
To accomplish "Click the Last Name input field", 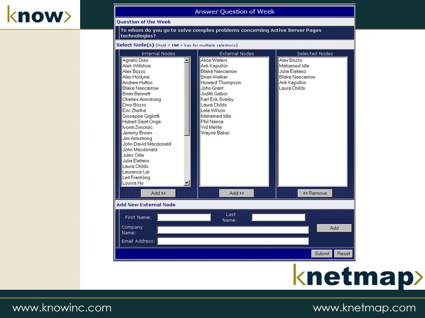I will (278, 217).
